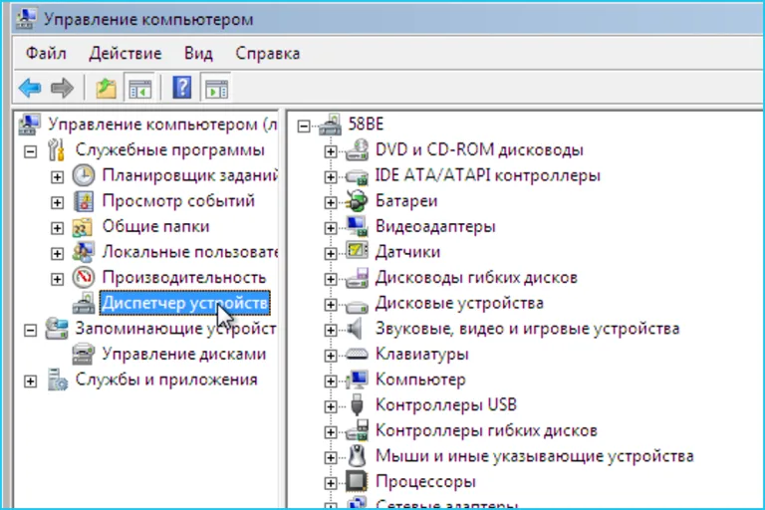Viewport: 765px width, 510px height.
Task: Open the Справка menu
Action: (x=267, y=53)
